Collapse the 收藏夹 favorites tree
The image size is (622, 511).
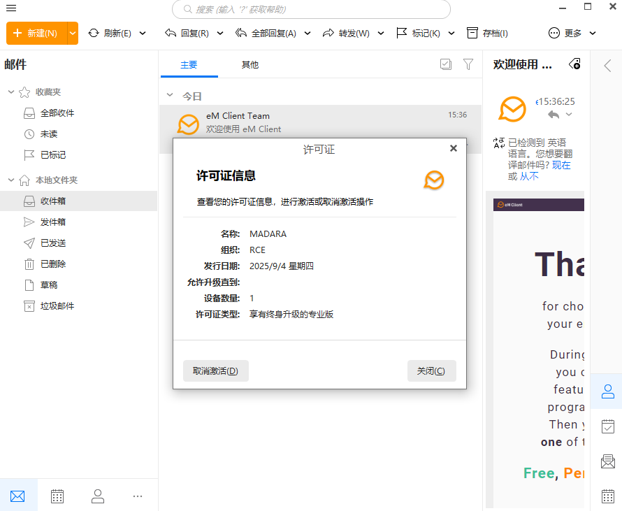click(x=11, y=92)
